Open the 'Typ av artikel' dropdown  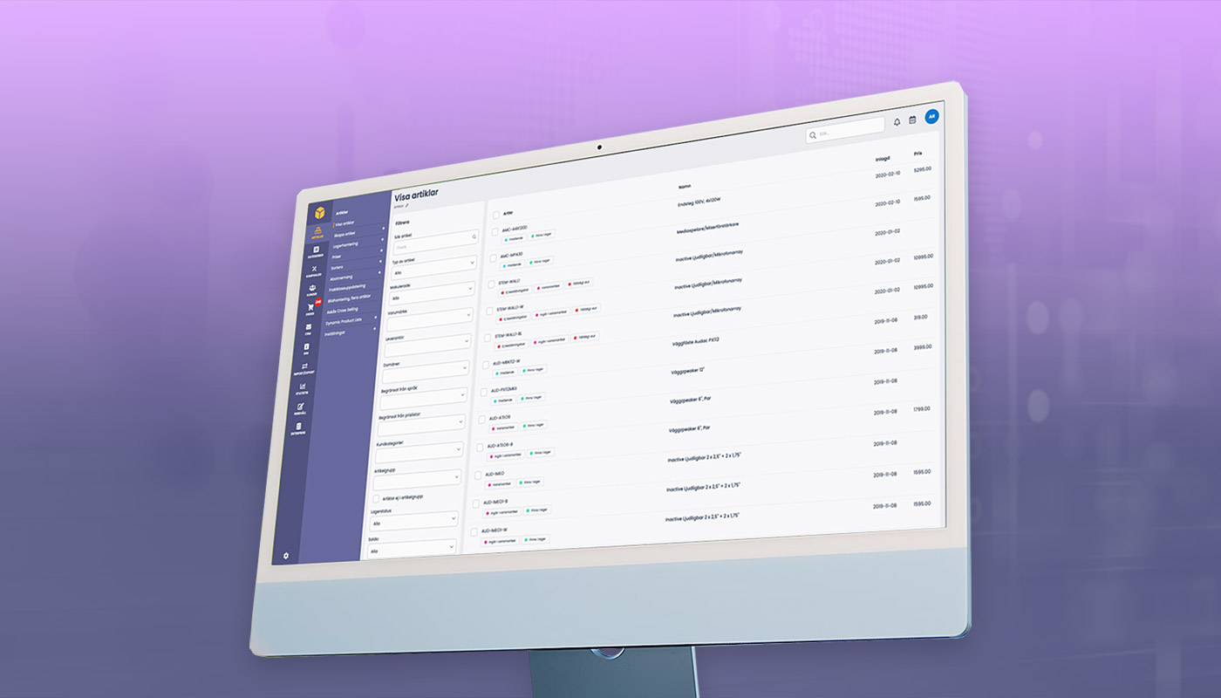pyautogui.click(x=433, y=262)
